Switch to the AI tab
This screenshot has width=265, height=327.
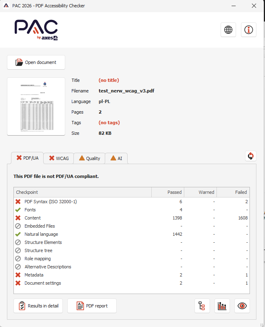click(116, 158)
